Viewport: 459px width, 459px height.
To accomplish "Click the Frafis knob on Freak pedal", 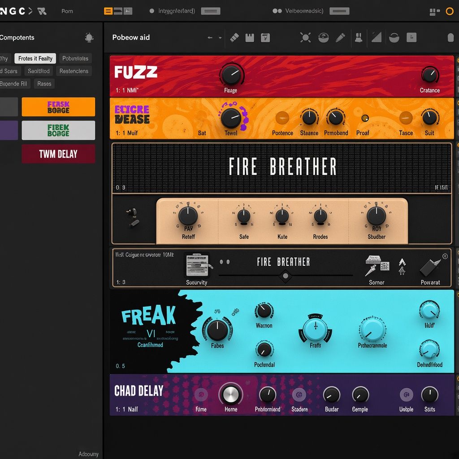I will point(315,329).
